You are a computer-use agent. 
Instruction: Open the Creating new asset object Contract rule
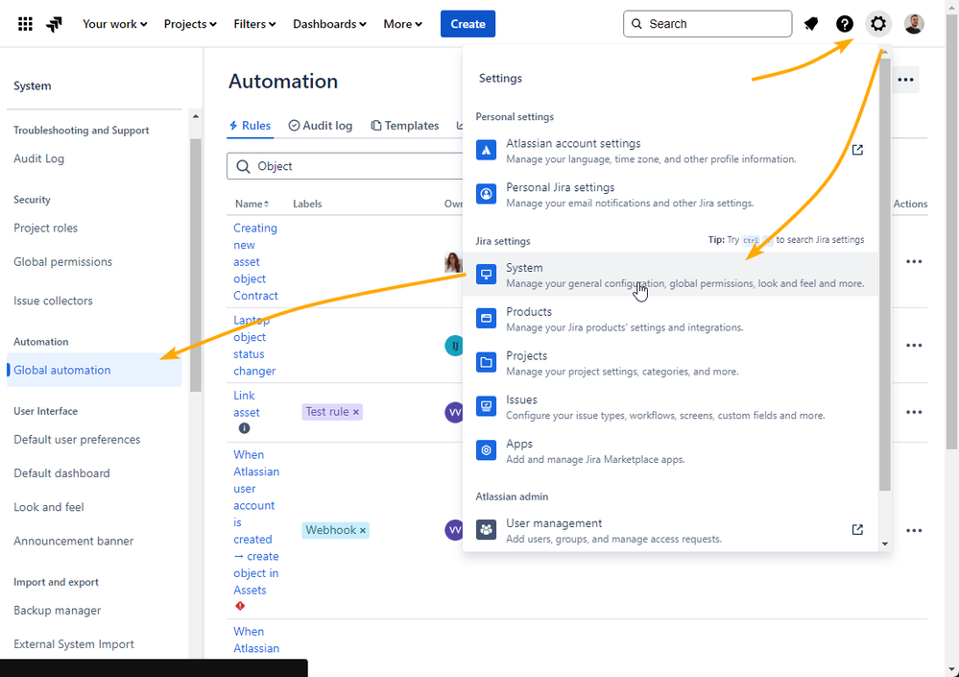point(255,262)
